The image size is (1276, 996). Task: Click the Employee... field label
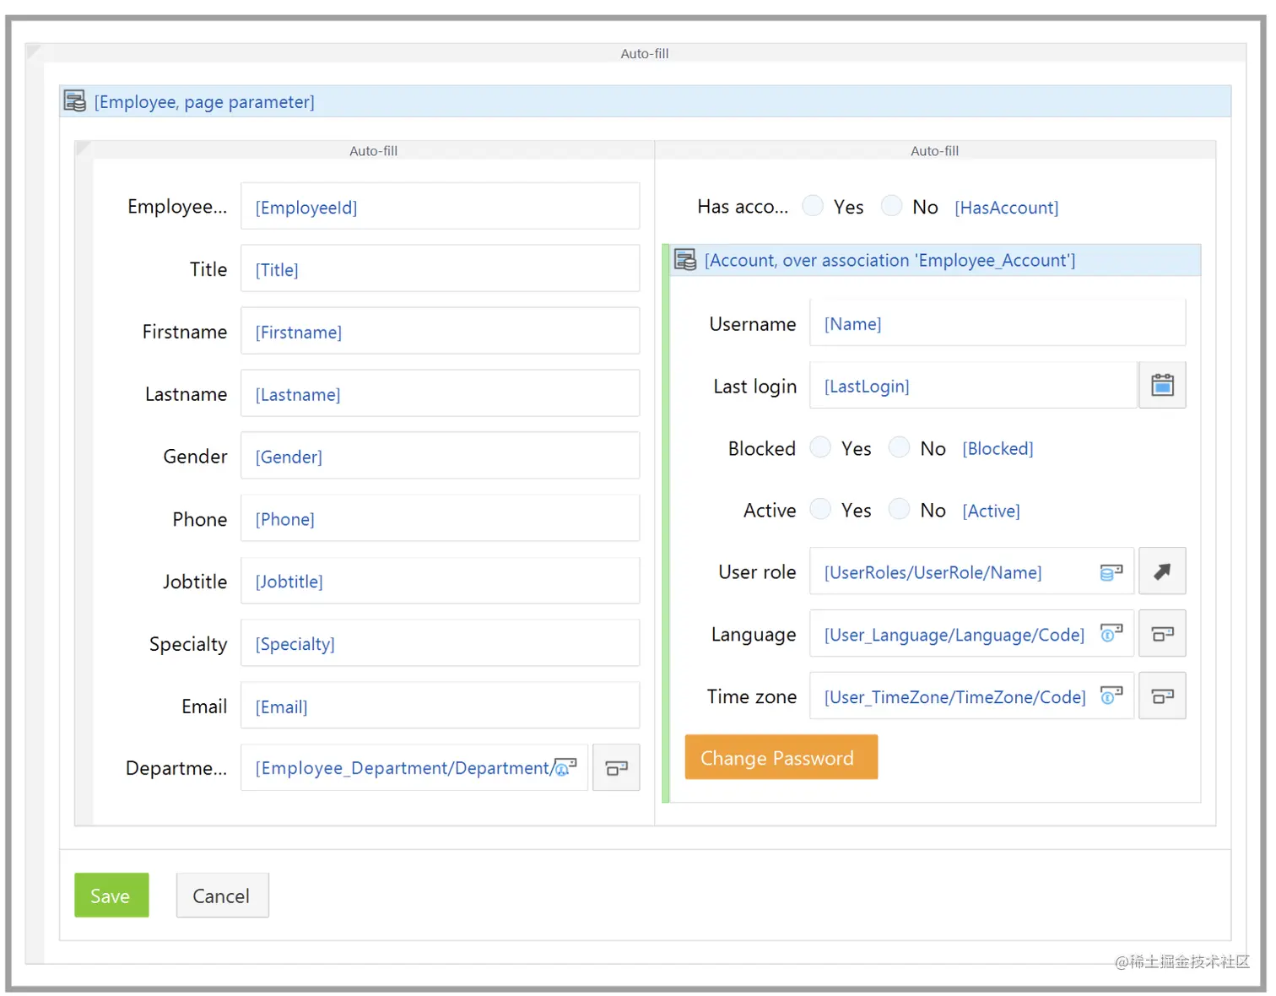coord(177,207)
